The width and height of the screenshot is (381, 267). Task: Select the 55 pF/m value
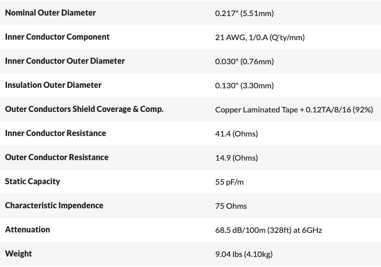229,182
